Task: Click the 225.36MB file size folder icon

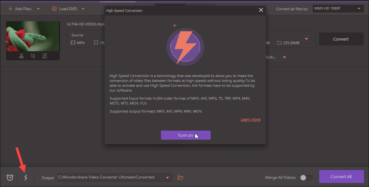Action: pos(279,43)
